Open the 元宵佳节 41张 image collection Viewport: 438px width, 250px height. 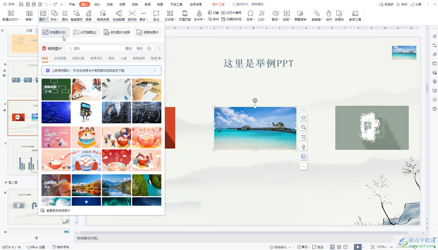pyautogui.click(x=56, y=137)
